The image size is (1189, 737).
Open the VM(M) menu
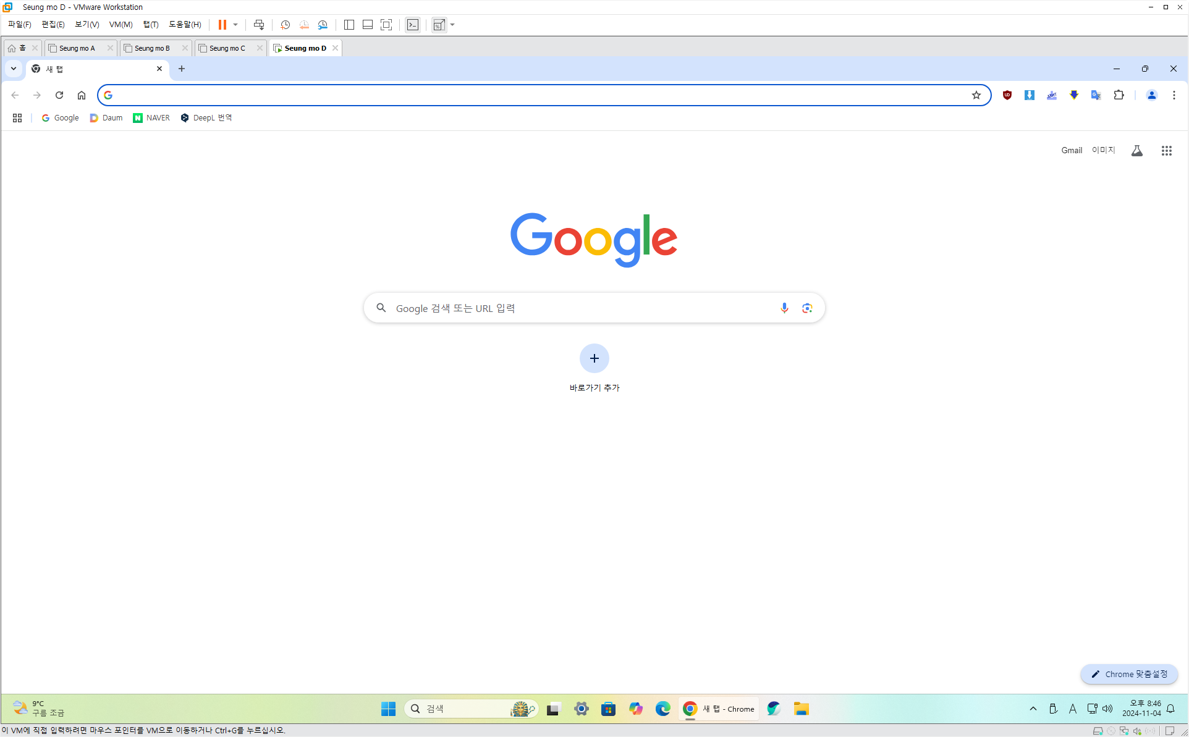(121, 25)
